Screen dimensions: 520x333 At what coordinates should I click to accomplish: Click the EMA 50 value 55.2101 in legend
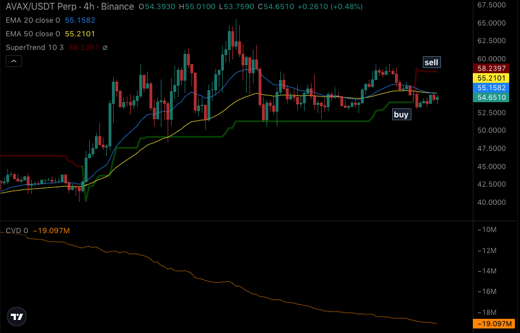coord(80,34)
